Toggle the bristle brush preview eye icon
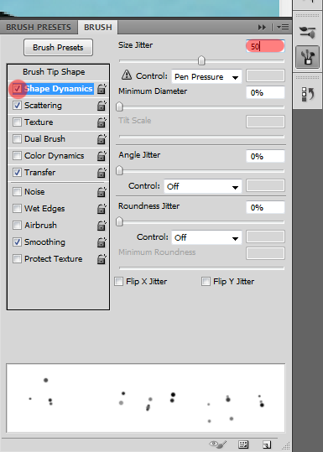Screen dimensions: 323x452 218,444
